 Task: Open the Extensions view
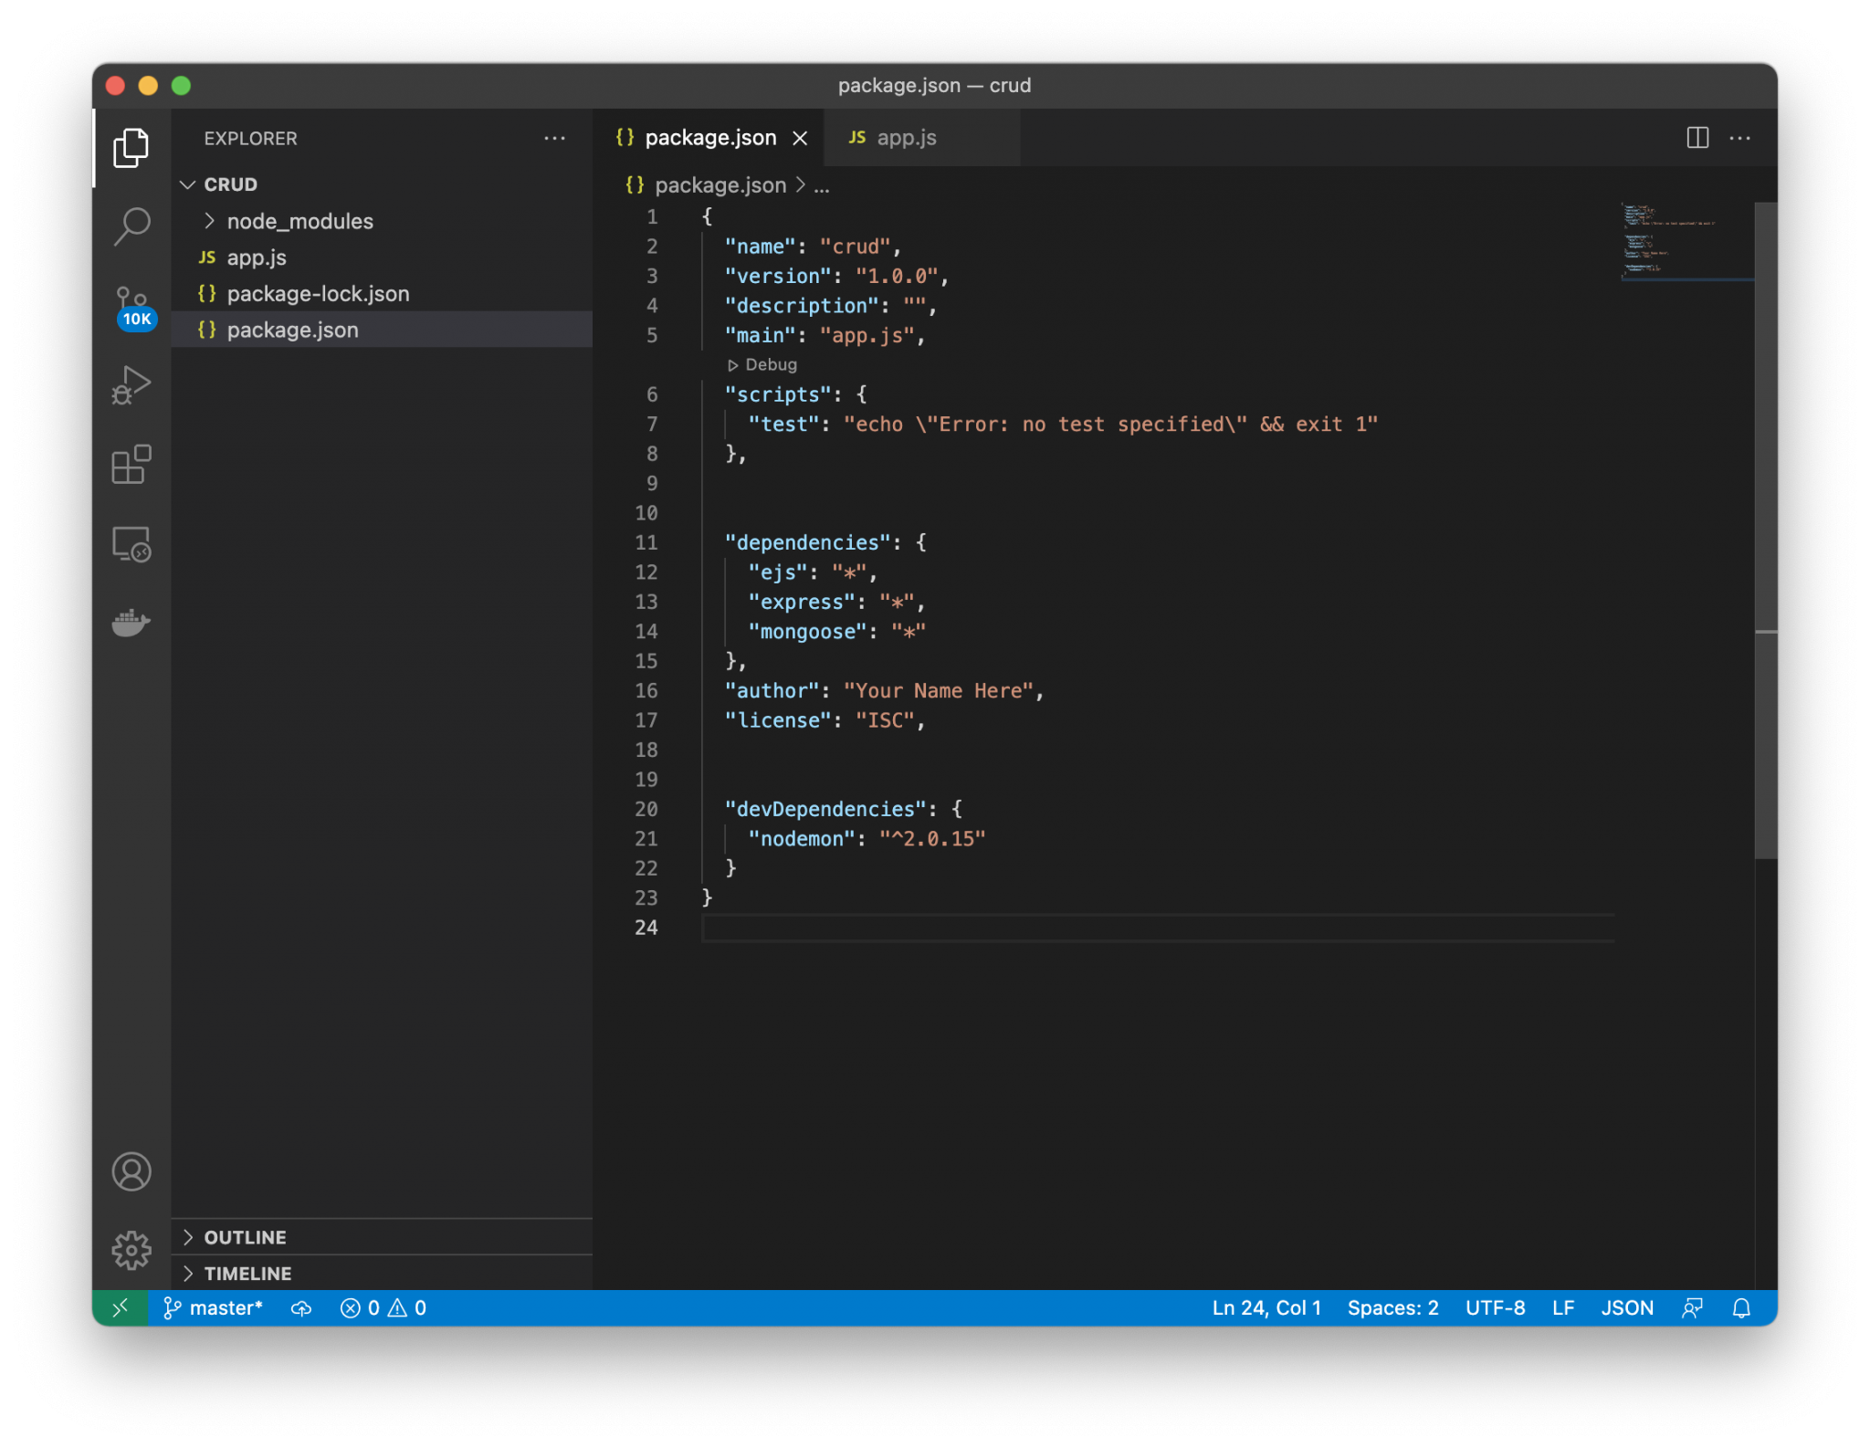(x=131, y=466)
